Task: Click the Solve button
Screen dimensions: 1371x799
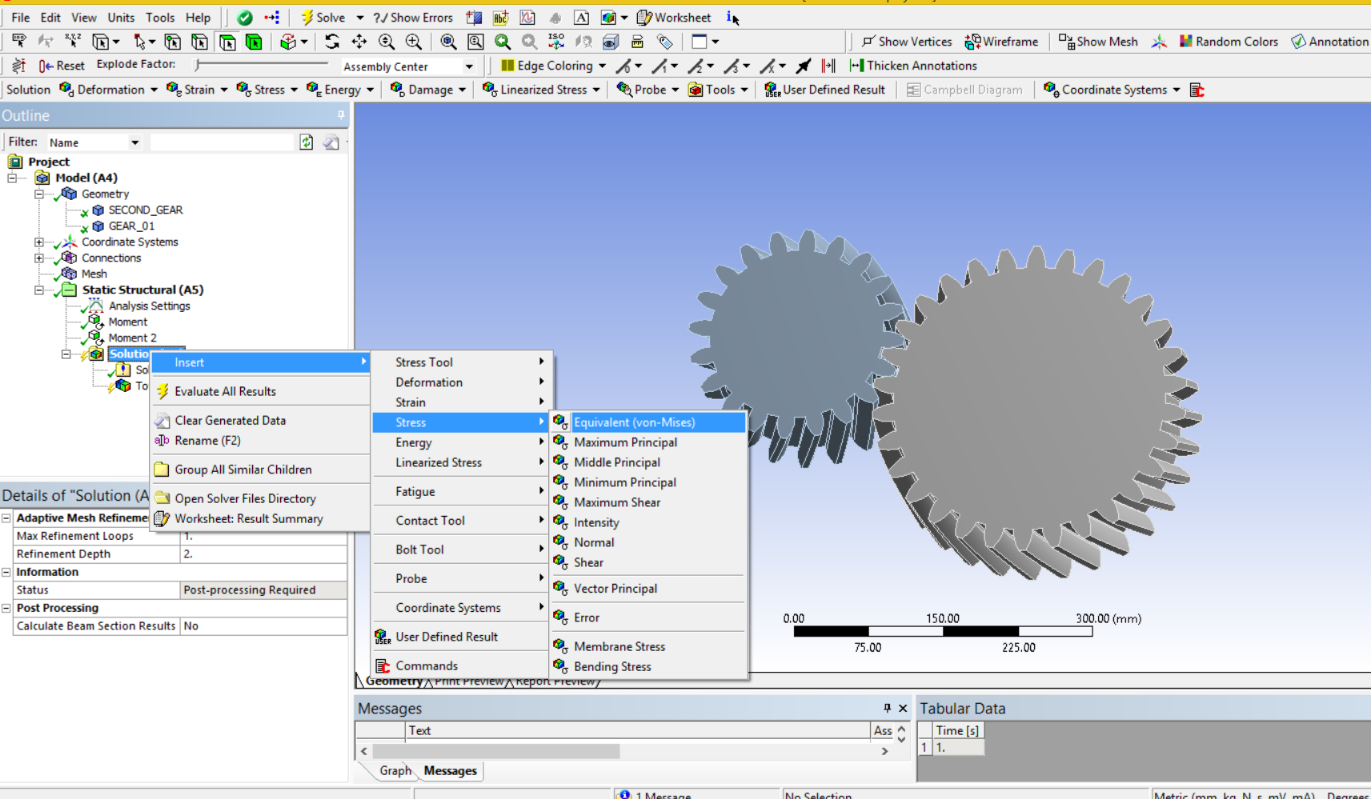Action: pyautogui.click(x=323, y=18)
